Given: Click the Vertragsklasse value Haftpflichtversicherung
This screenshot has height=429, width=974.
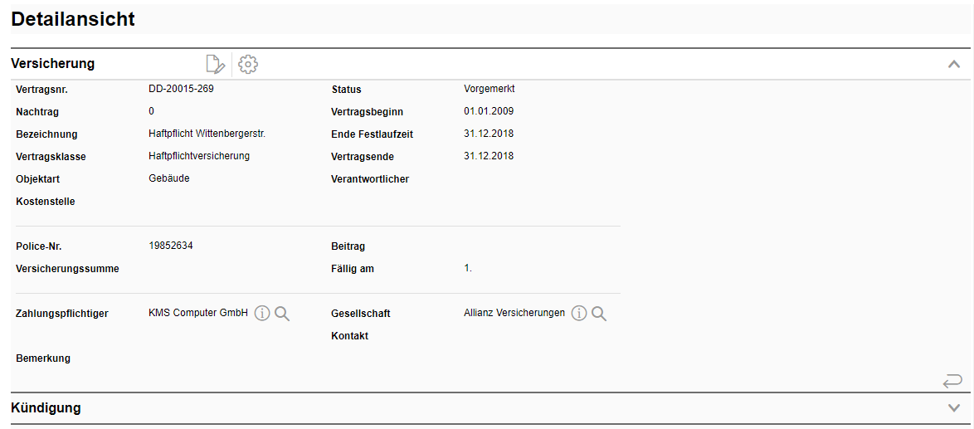Looking at the screenshot, I should pyautogui.click(x=199, y=156).
